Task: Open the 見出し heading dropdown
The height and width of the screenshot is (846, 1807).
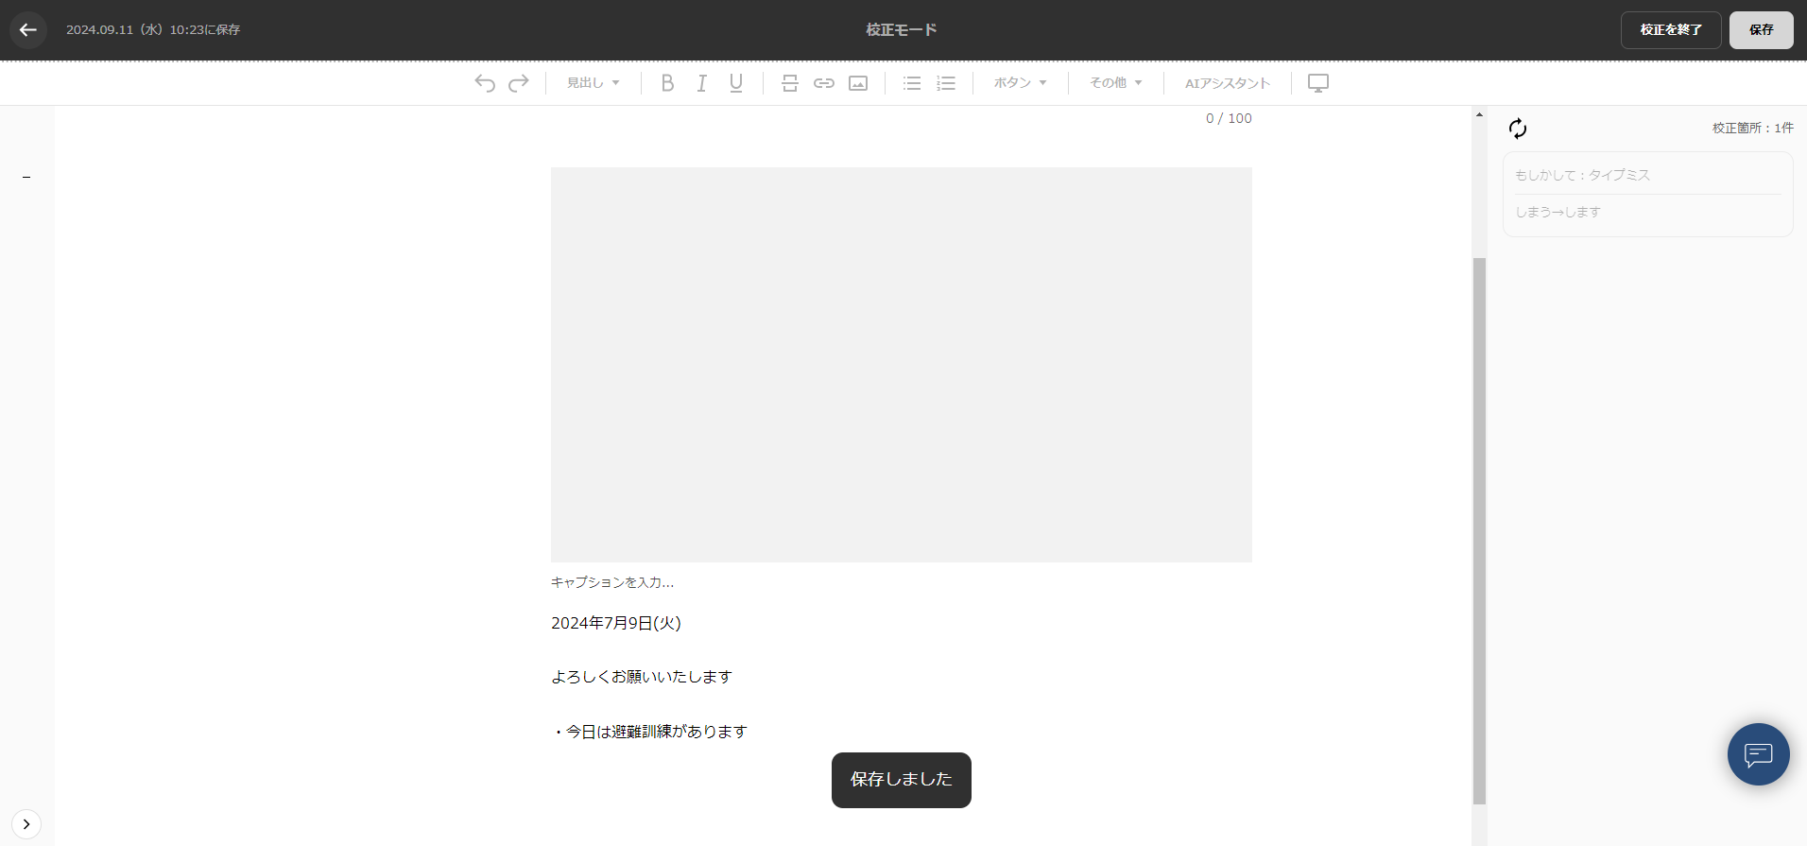Action: [x=593, y=83]
